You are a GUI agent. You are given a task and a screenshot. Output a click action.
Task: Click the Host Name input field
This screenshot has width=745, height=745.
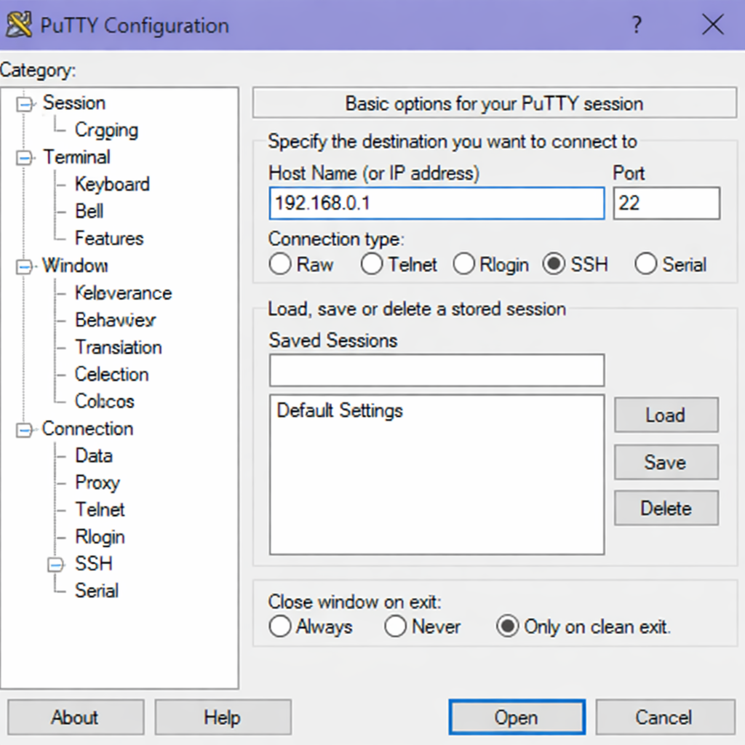pyautogui.click(x=437, y=203)
